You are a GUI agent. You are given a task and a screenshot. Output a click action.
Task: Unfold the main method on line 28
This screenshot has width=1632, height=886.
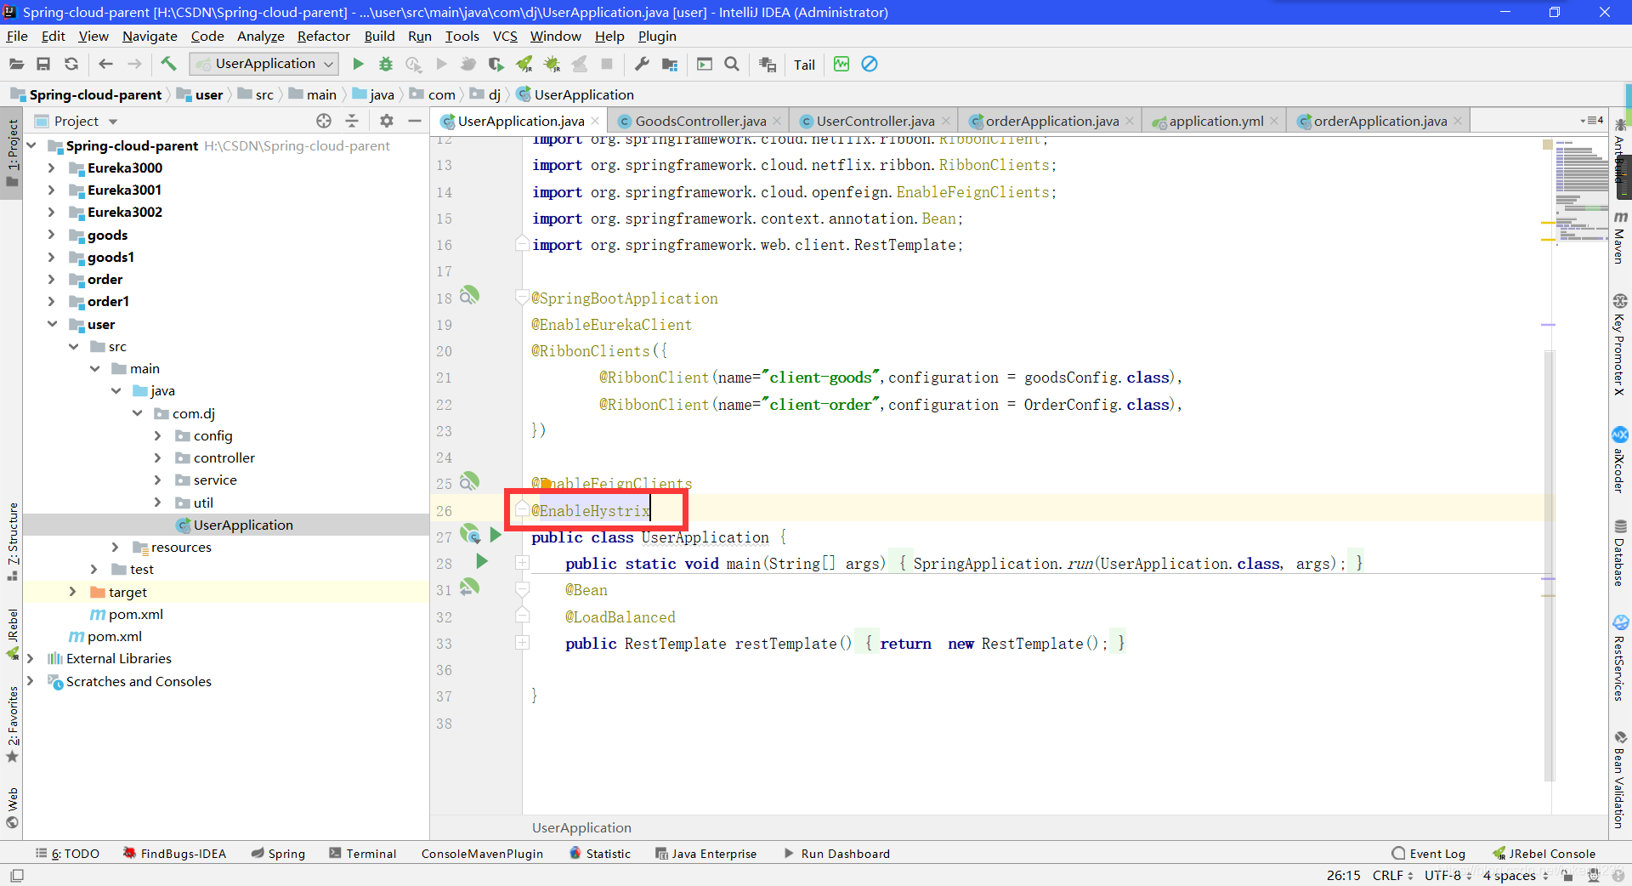(x=522, y=563)
